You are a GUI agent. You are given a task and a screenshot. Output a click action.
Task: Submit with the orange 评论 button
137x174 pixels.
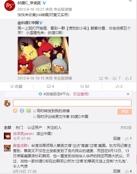[125, 112]
